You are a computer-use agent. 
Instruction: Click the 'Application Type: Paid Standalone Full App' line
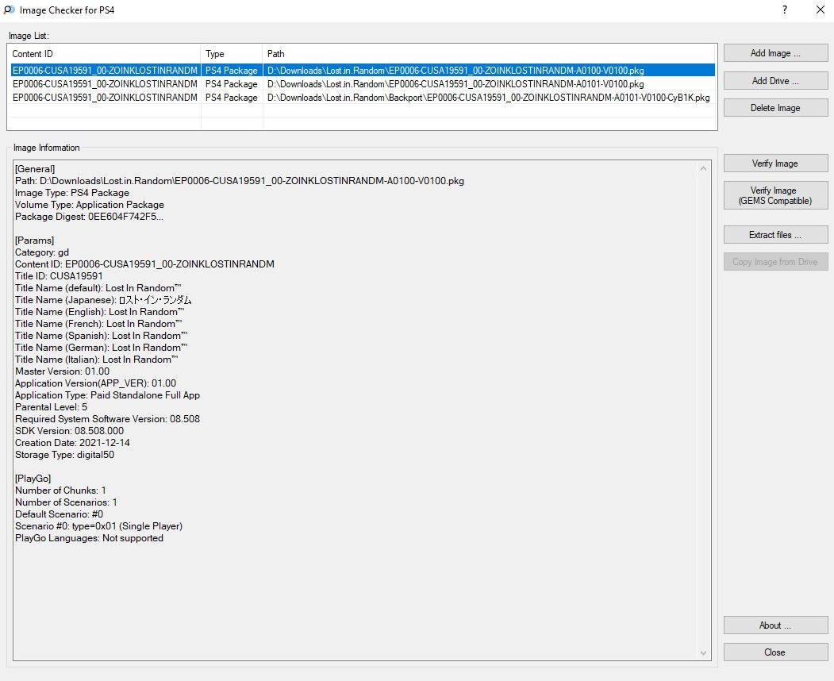(x=107, y=395)
